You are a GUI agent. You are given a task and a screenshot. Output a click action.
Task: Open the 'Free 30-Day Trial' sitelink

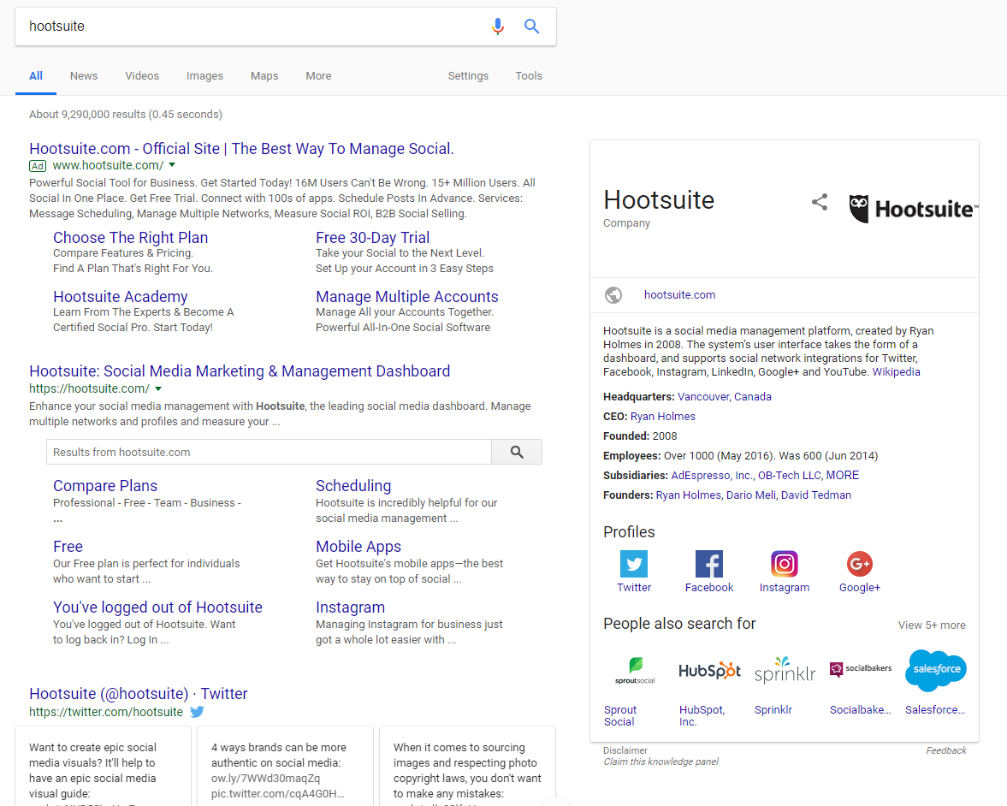click(x=372, y=238)
